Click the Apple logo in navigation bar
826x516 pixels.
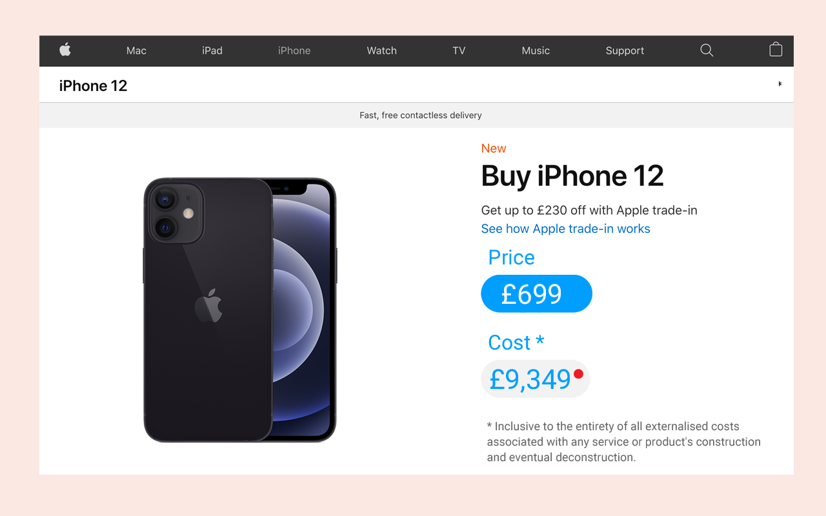click(x=65, y=50)
